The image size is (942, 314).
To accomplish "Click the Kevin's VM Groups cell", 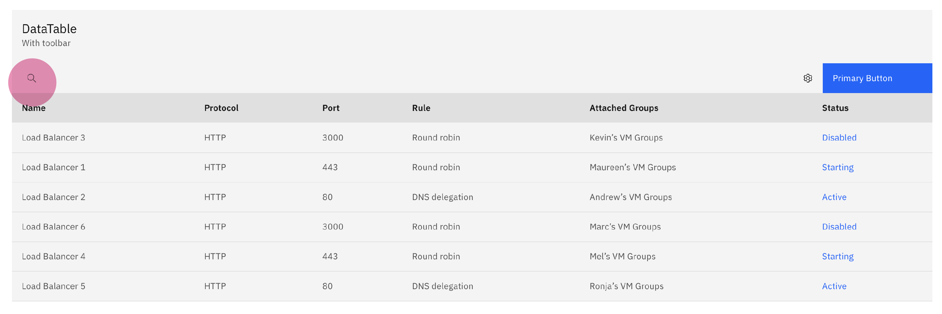I will pos(626,137).
